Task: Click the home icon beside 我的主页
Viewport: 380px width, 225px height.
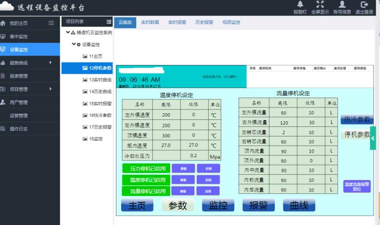Action: [3, 23]
